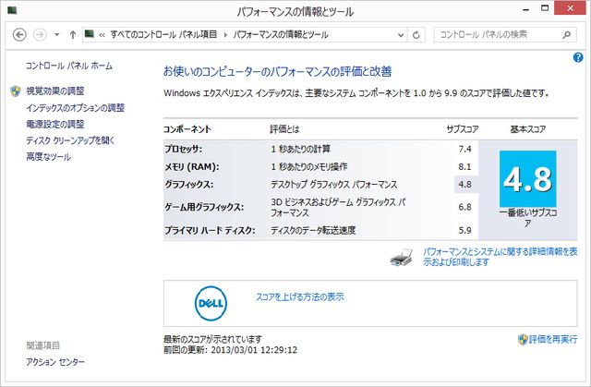The height and width of the screenshot is (387, 591).
Task: Click the Forward navigation arrow
Action: [x=40, y=35]
